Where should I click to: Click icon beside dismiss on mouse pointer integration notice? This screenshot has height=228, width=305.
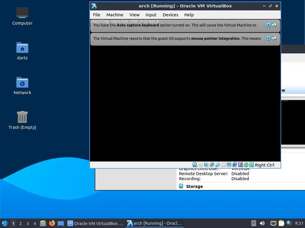point(274,38)
